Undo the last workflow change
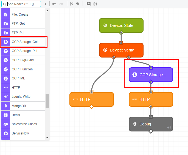This screenshot has height=155, width=188. pyautogui.click(x=54, y=4)
